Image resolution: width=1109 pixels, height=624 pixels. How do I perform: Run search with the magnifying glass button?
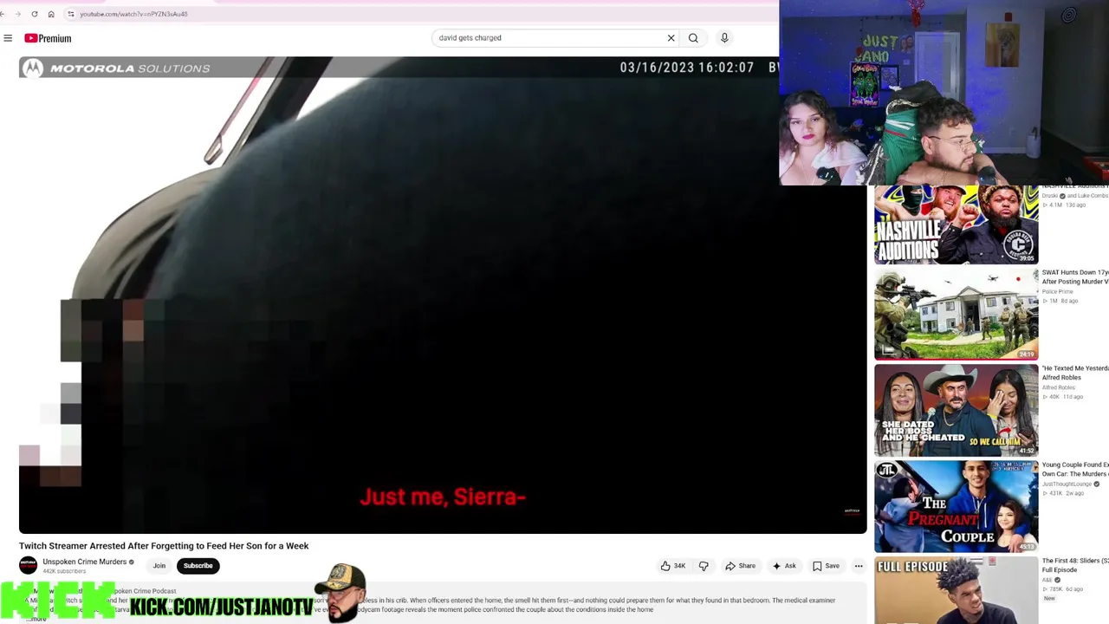pyautogui.click(x=693, y=38)
